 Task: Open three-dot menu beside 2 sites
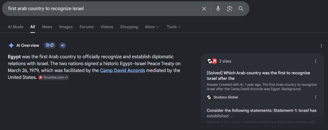point(315,61)
